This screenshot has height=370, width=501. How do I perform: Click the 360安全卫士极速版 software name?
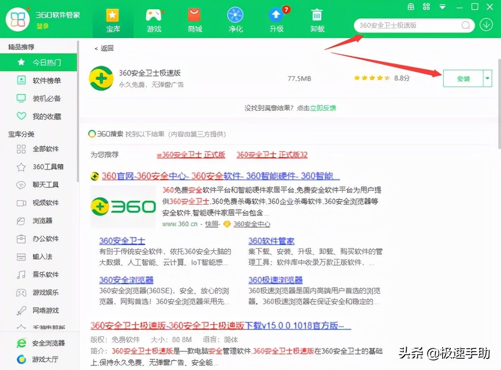click(x=150, y=73)
